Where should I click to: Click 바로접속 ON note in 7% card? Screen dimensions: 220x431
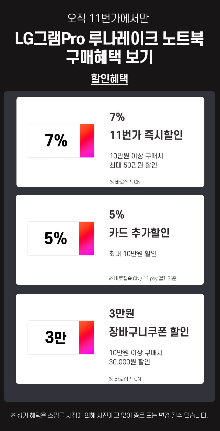pyautogui.click(x=125, y=182)
